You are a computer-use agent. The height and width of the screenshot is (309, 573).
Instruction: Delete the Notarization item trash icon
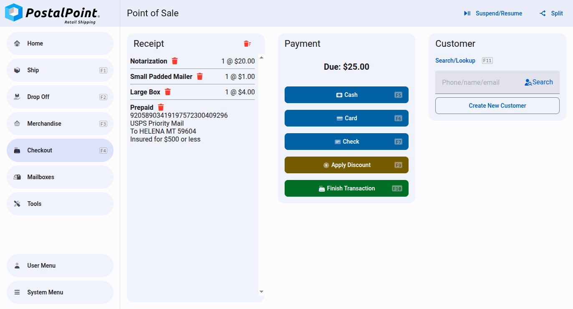[x=175, y=61]
